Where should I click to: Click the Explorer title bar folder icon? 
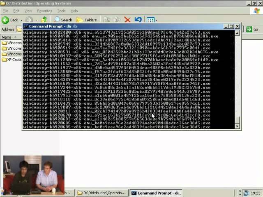(x=3, y=3)
